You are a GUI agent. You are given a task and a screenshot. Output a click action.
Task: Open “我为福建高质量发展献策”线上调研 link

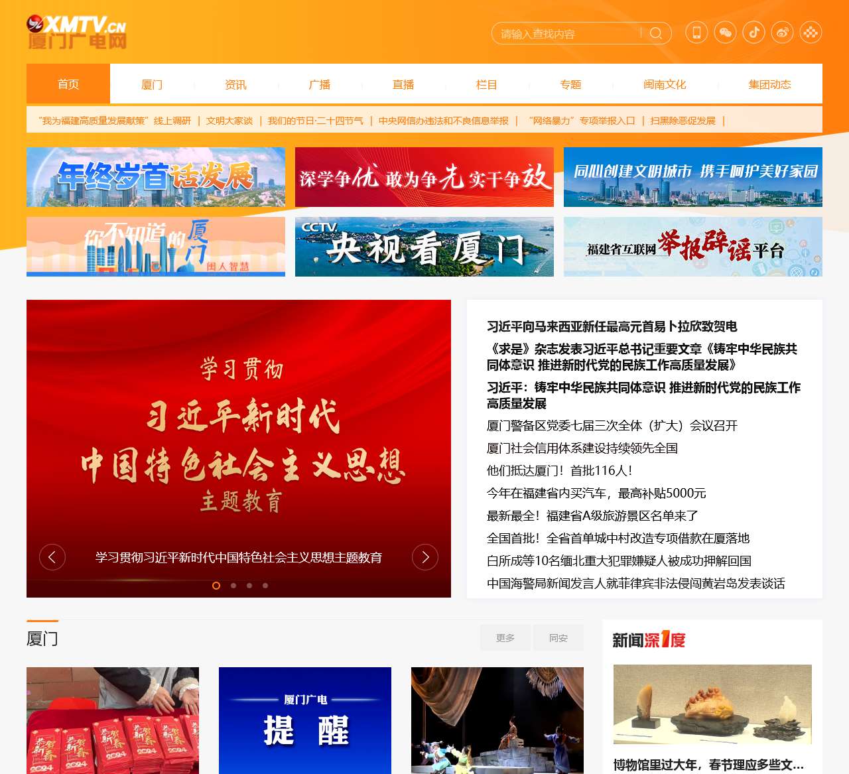115,121
